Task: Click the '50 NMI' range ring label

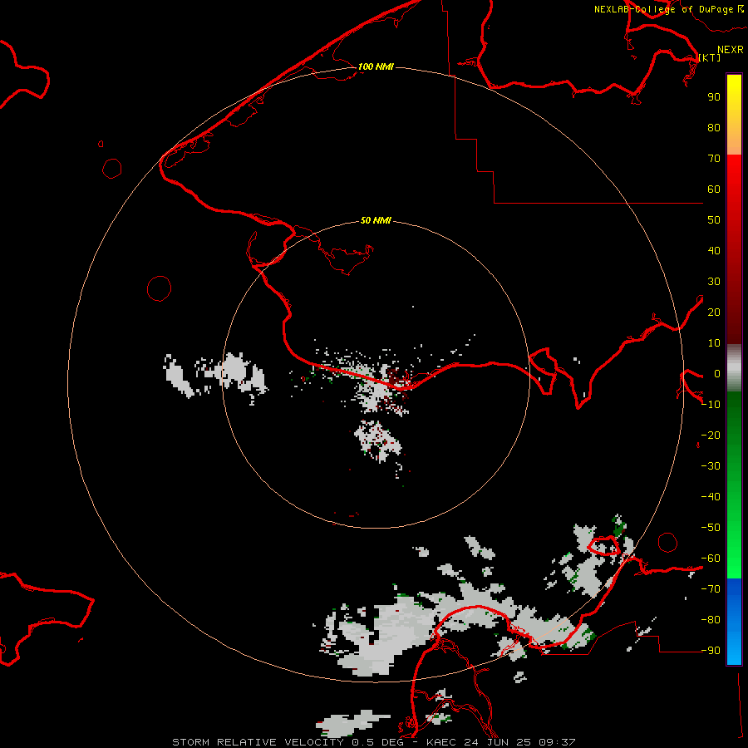Action: [376, 220]
